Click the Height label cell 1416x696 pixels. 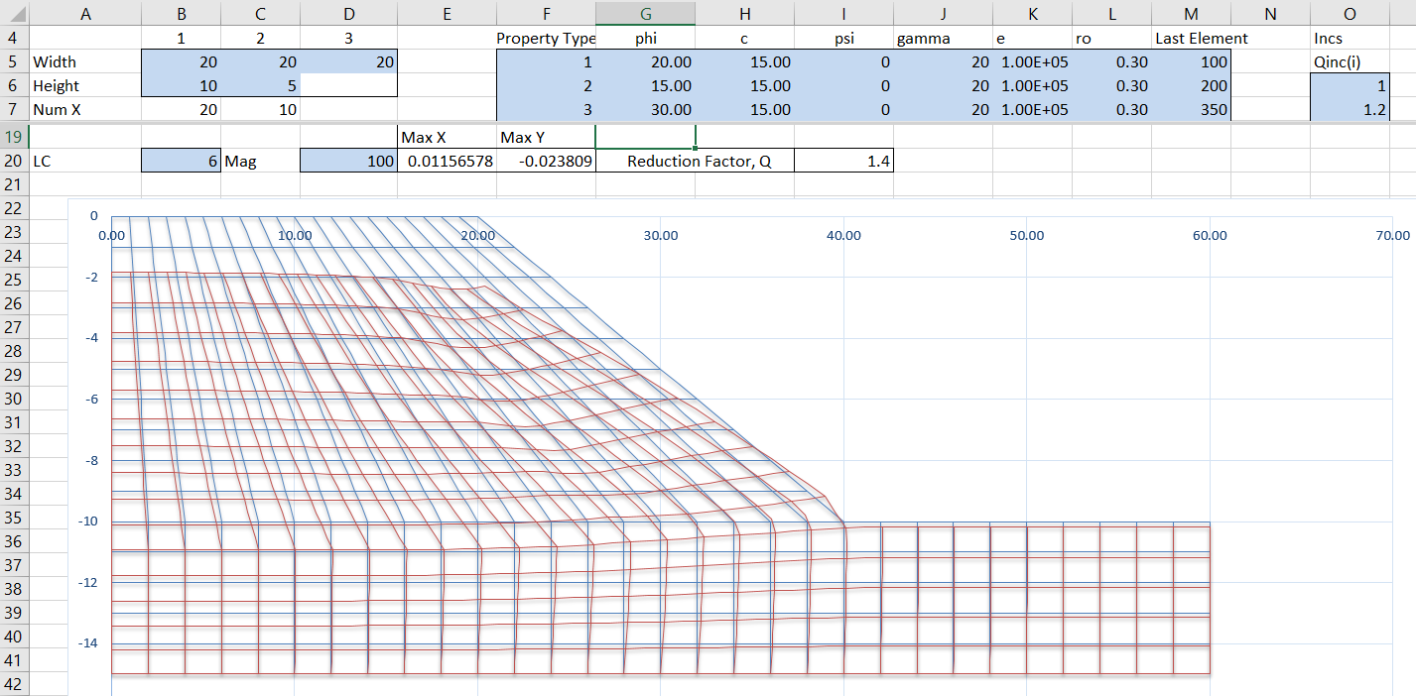(x=85, y=86)
